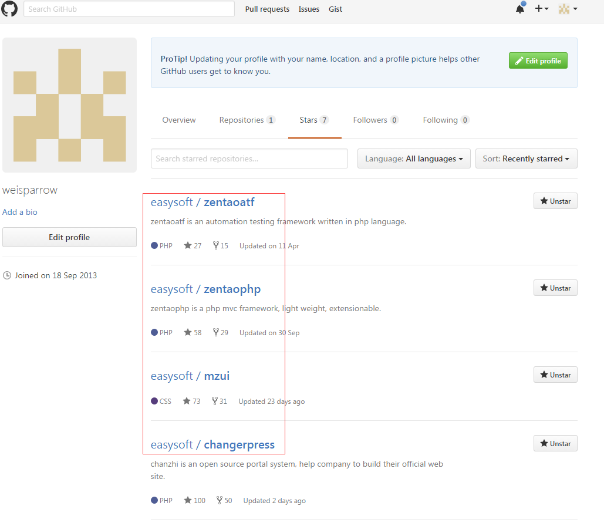Image resolution: width=604 pixels, height=526 pixels.
Task: Switch to the Overview tab
Action: coord(178,120)
